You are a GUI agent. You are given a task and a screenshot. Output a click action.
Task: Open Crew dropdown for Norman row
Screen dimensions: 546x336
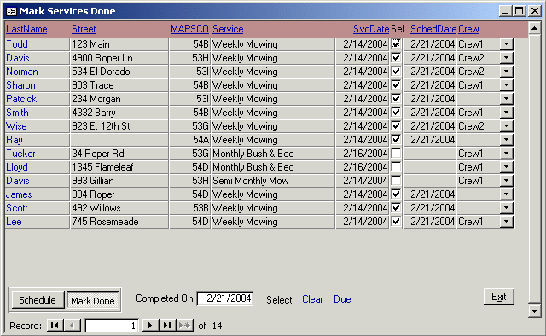tap(506, 72)
